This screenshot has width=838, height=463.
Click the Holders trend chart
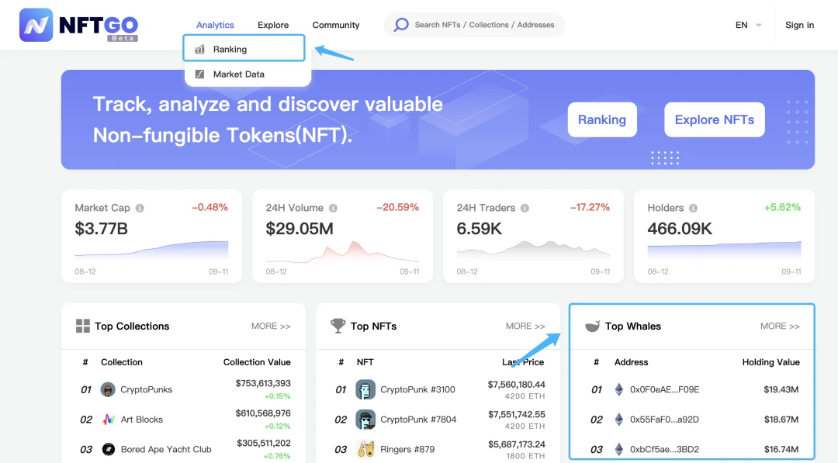724,251
